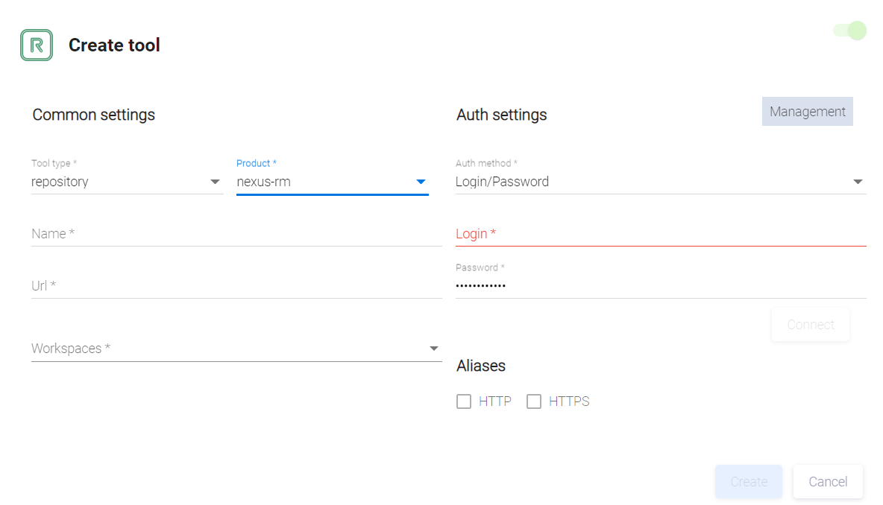Click the green R logo icon

point(37,45)
